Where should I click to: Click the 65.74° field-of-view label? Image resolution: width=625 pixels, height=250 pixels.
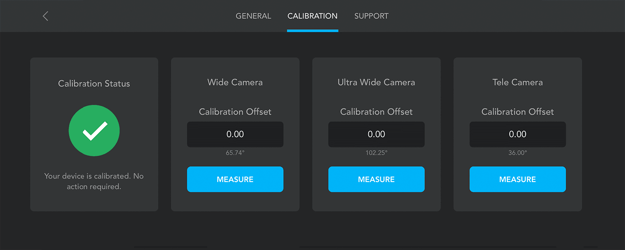coord(235,153)
